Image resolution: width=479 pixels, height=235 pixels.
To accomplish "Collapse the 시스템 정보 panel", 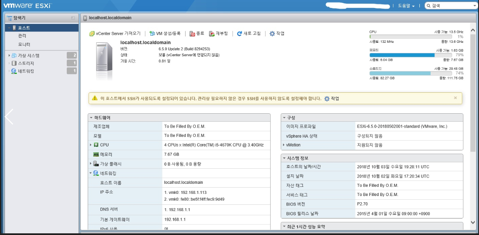I will (284, 158).
